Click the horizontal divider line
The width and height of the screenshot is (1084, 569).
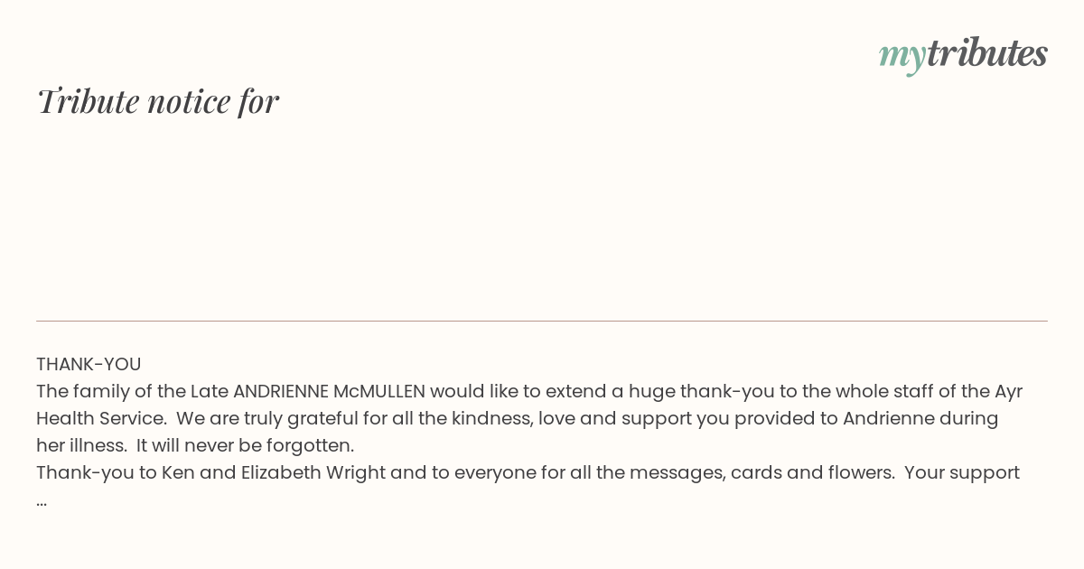(542, 321)
